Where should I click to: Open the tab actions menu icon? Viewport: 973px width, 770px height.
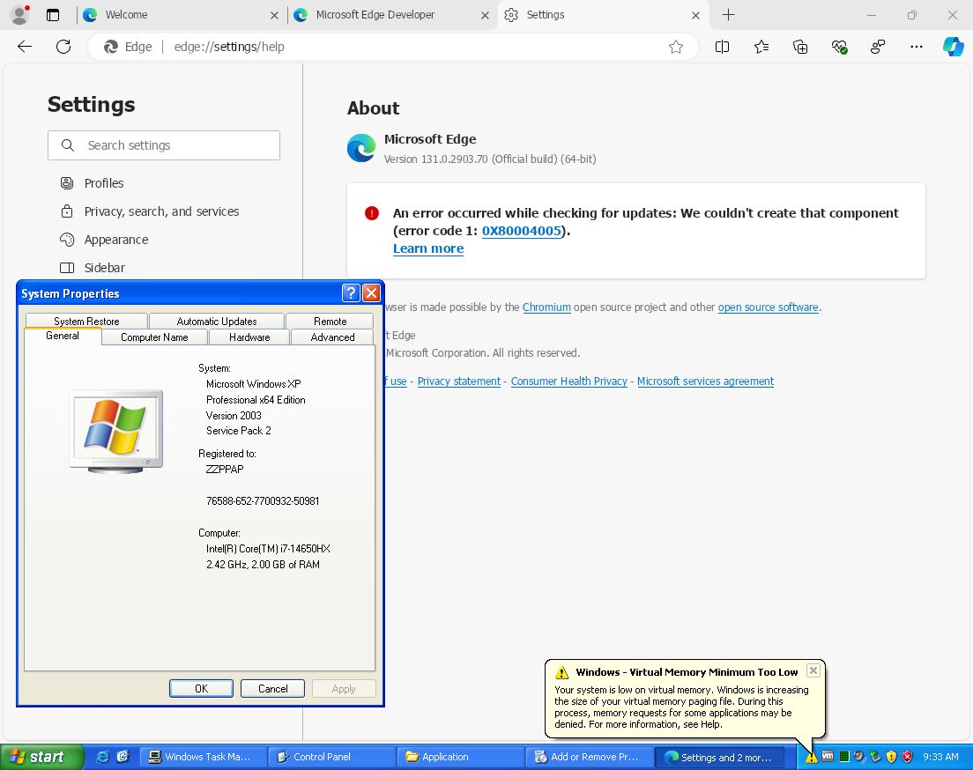[53, 15]
